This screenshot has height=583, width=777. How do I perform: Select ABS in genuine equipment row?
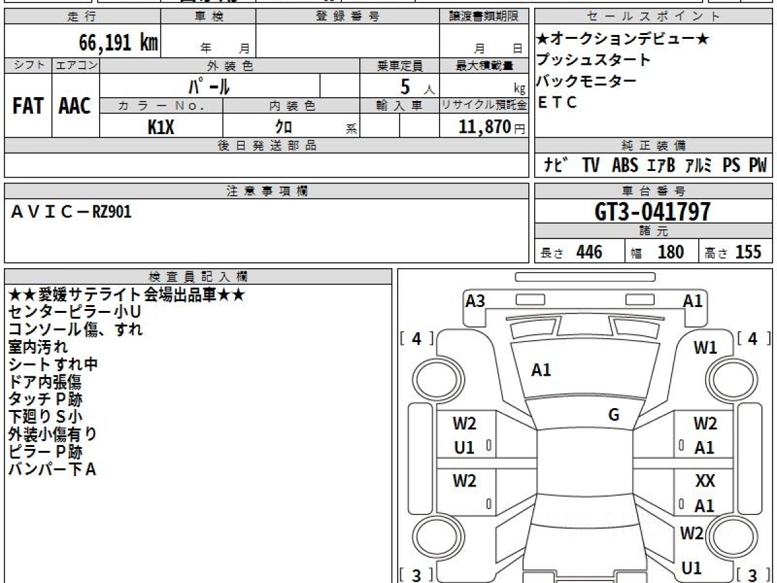pos(625,165)
